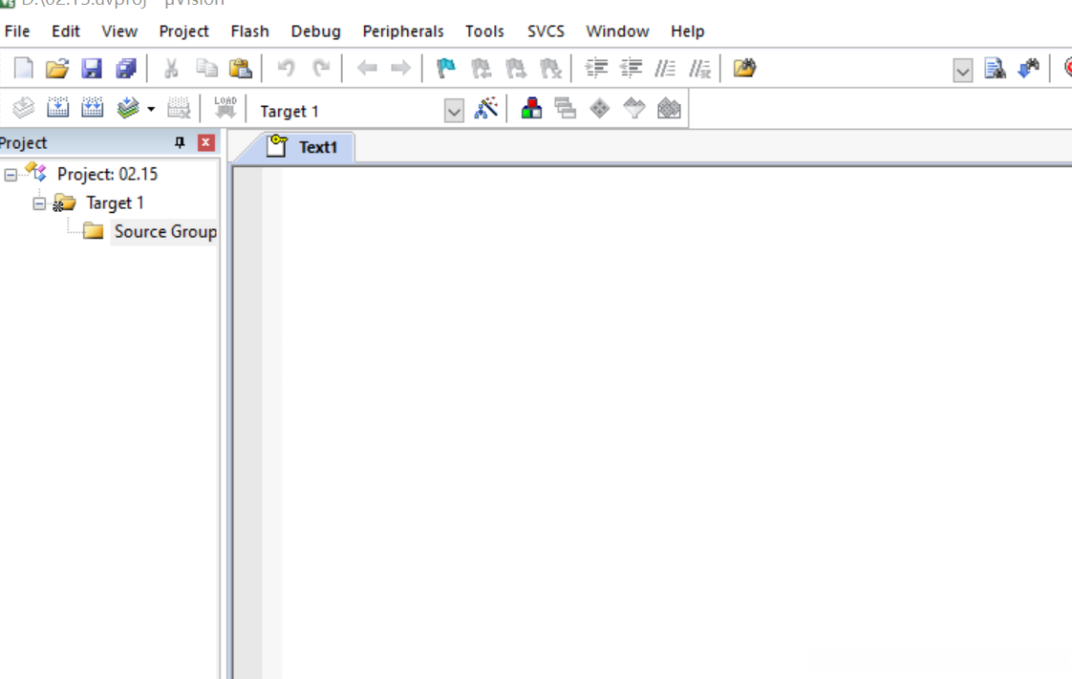This screenshot has width=1072, height=679.
Task: Open the Help menu
Action: point(688,32)
